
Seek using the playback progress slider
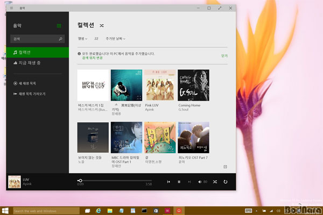(115, 181)
